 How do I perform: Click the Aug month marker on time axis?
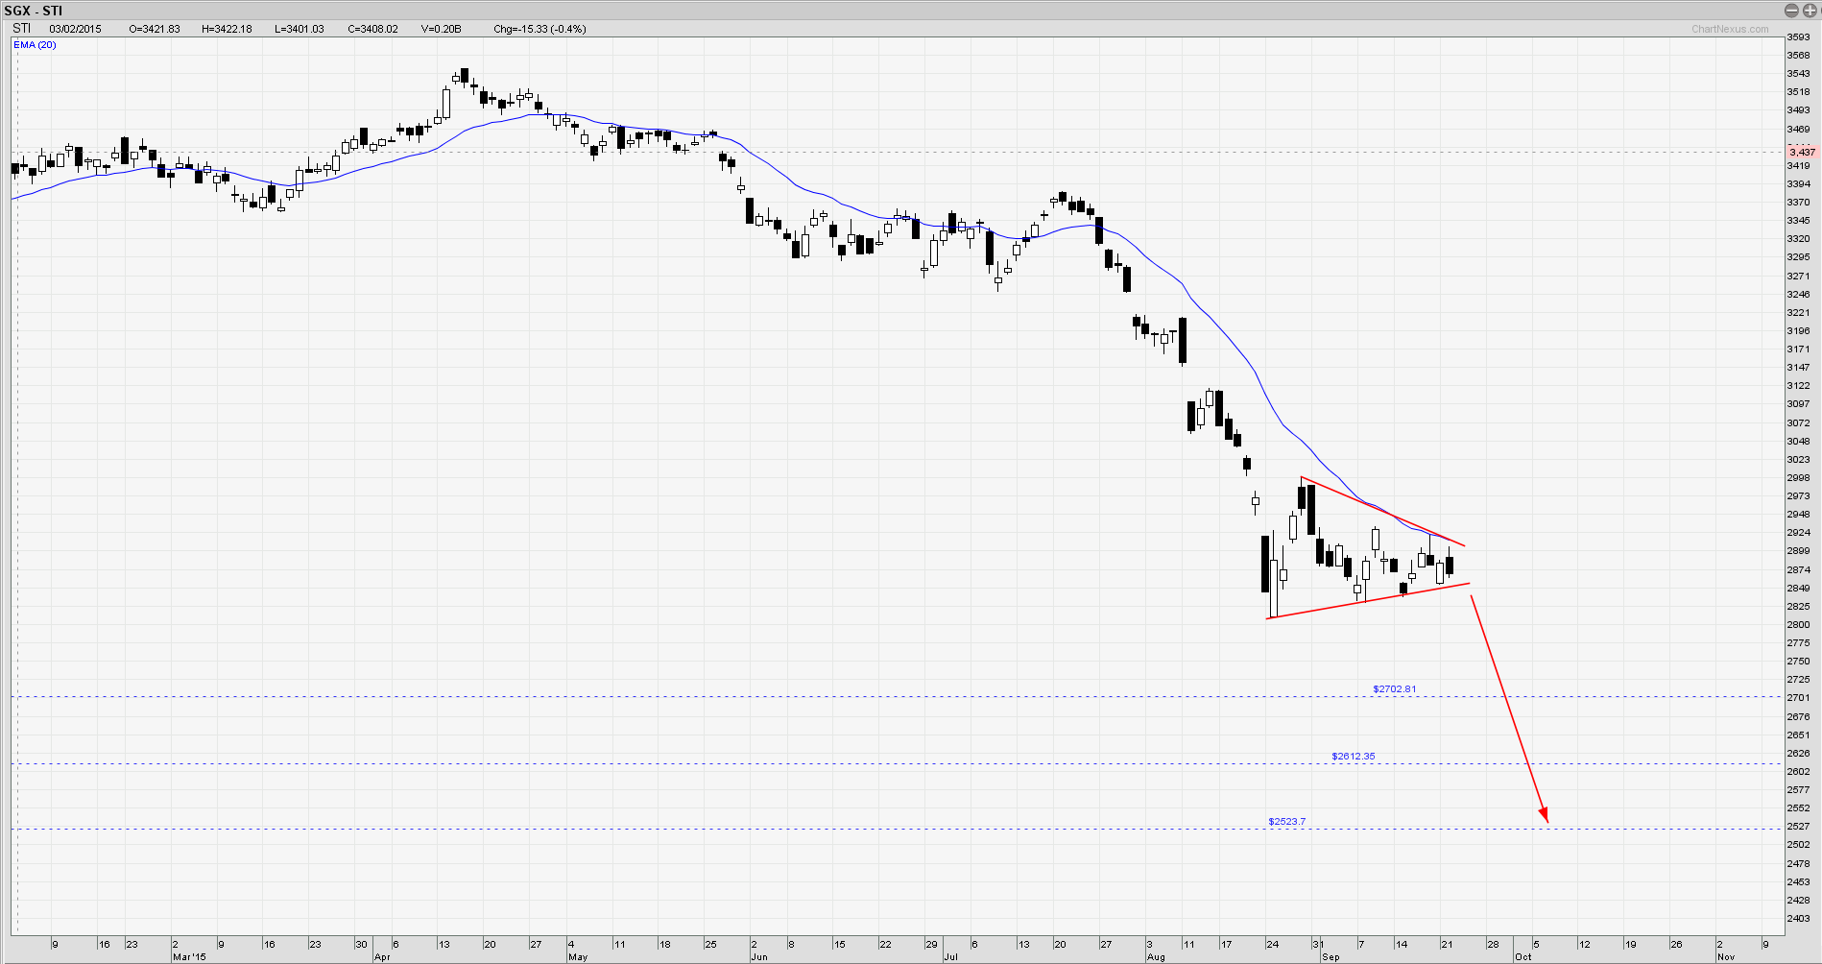tap(1156, 957)
